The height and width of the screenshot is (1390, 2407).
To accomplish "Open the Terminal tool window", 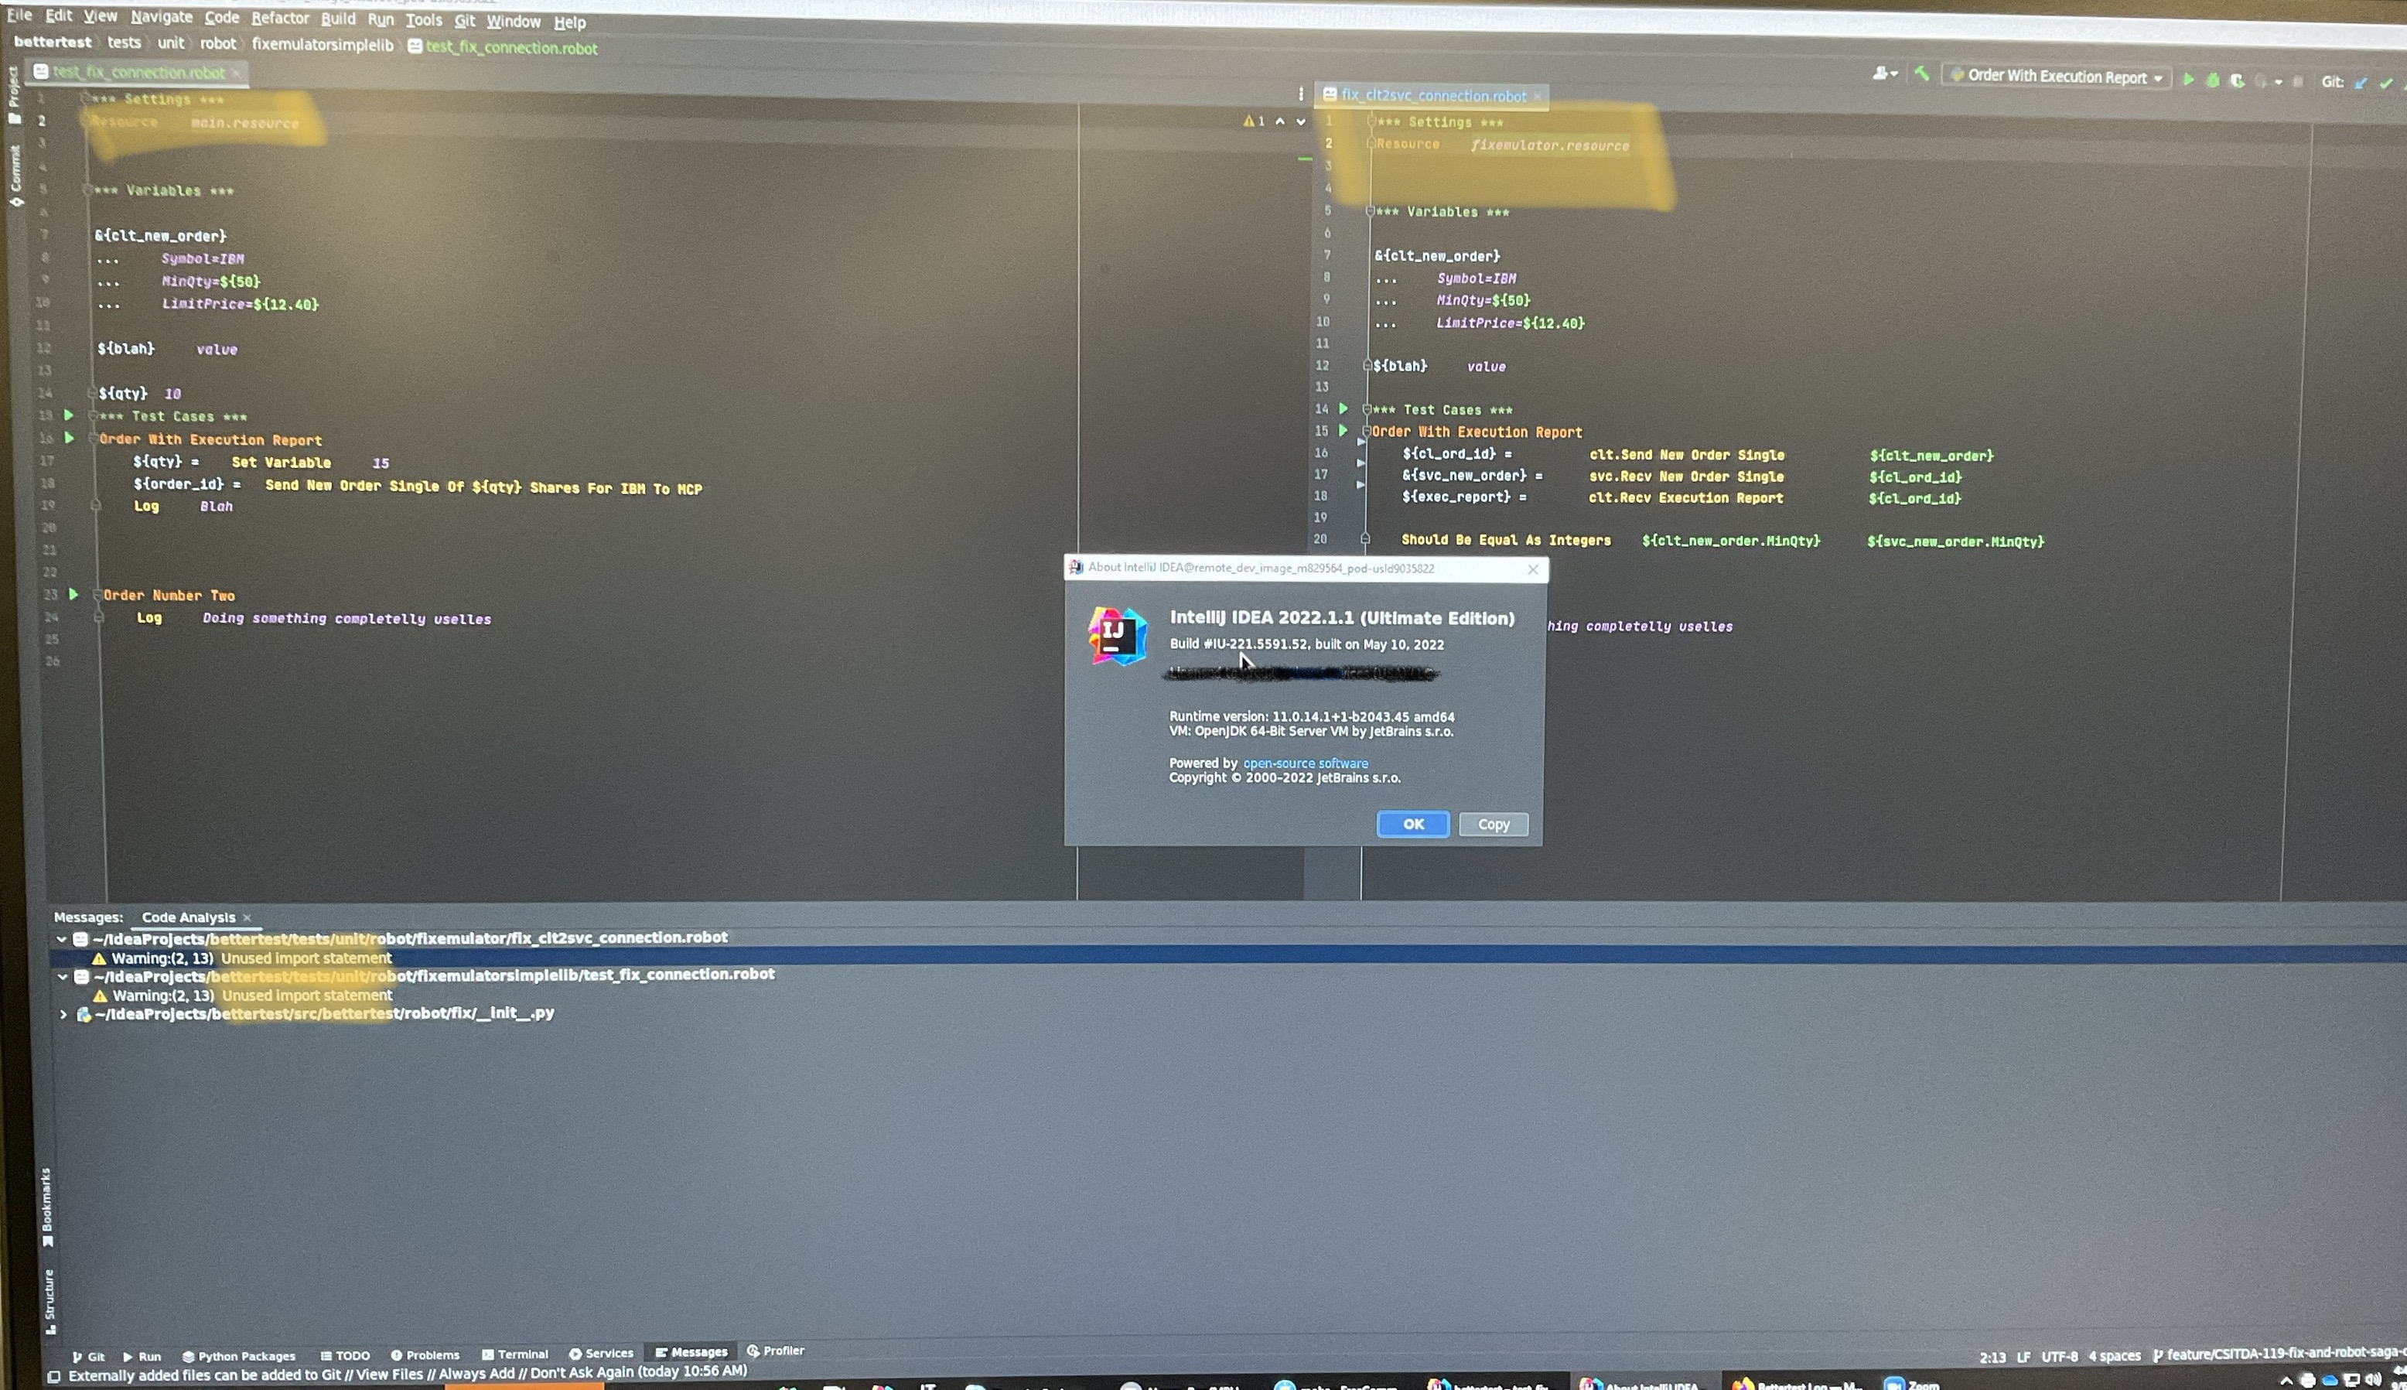I will [523, 1353].
